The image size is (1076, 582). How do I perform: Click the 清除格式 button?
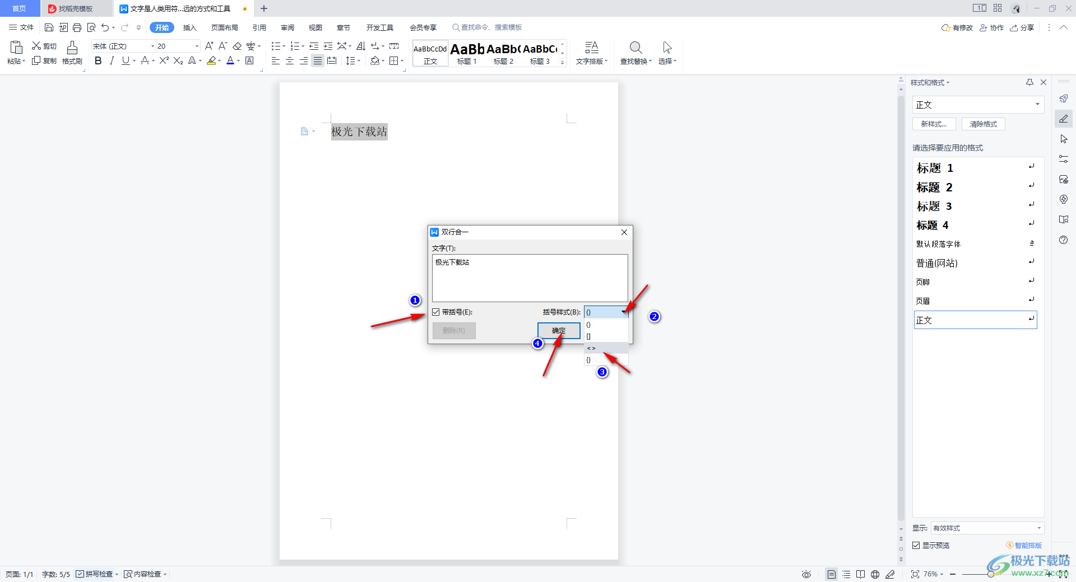984,124
